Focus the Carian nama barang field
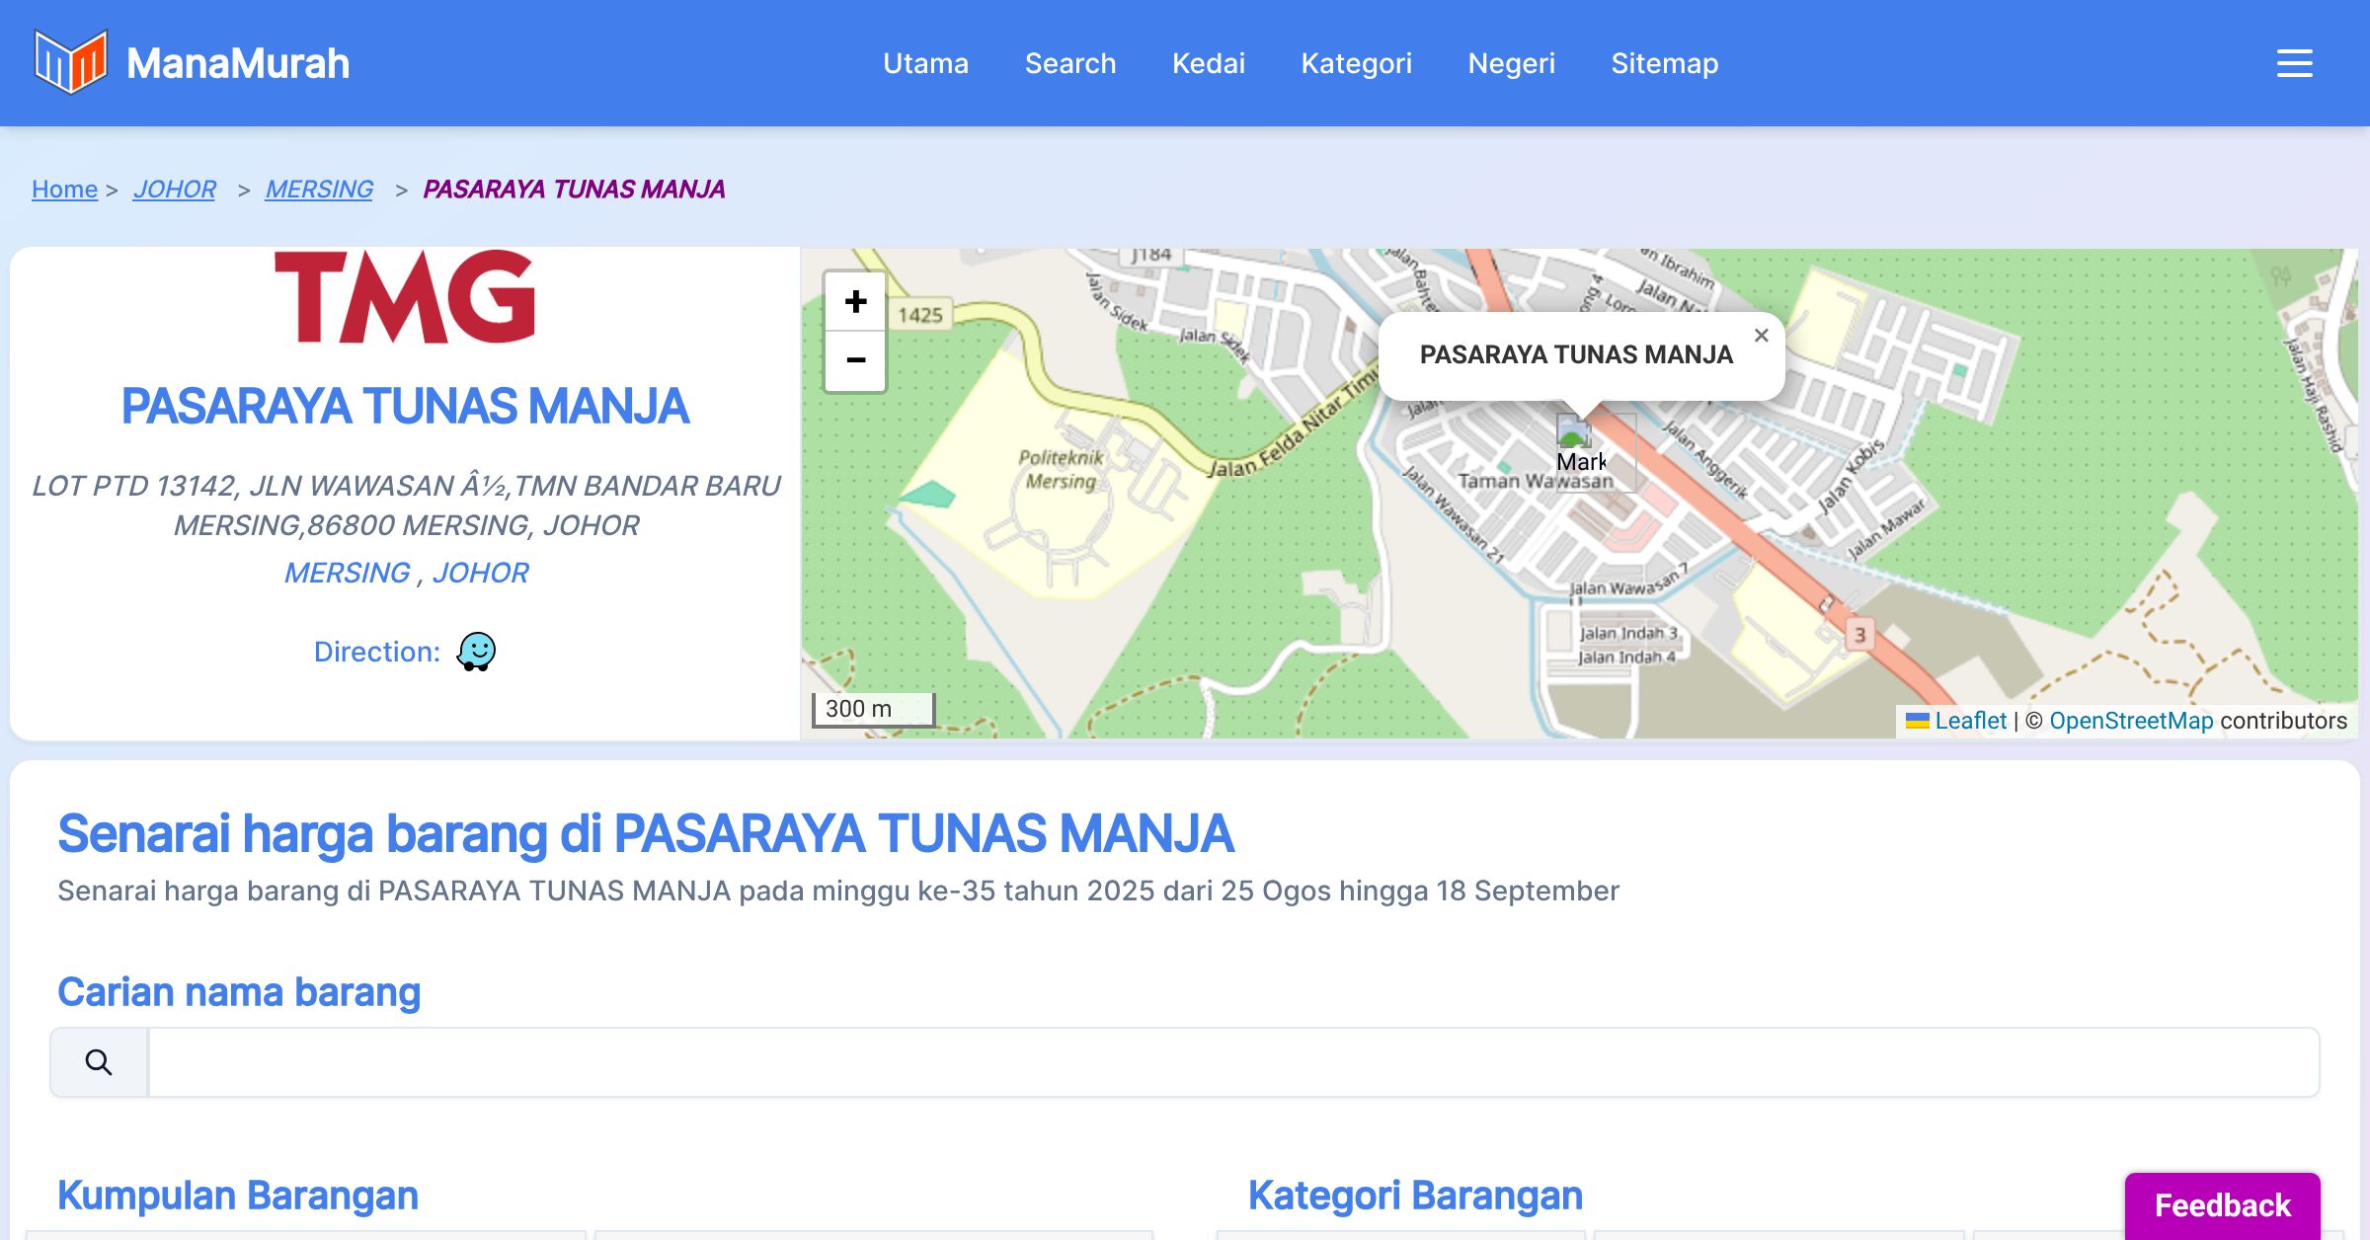 pyautogui.click(x=1232, y=1062)
